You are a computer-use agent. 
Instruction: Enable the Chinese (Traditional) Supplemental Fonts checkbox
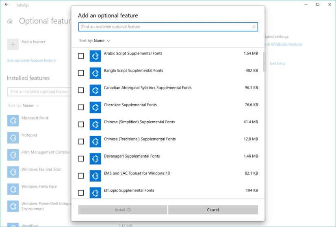[81, 142]
